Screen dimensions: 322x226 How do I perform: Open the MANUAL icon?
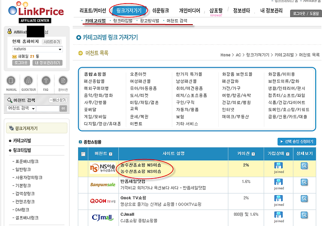pos(11,81)
